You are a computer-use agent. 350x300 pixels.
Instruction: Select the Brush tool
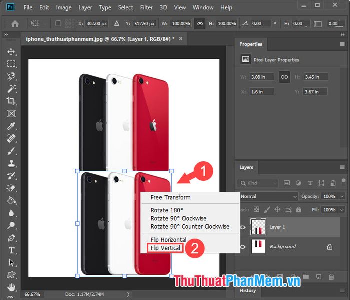point(11,151)
